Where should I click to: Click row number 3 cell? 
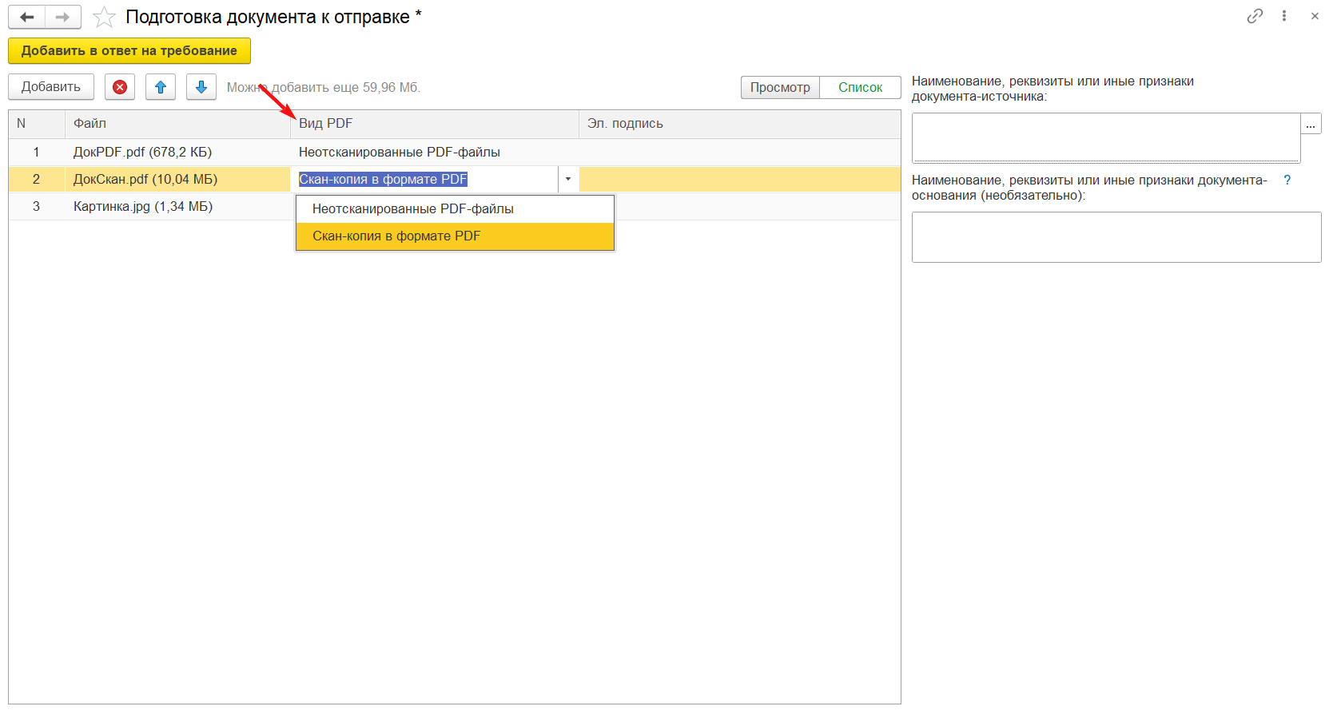pyautogui.click(x=37, y=207)
